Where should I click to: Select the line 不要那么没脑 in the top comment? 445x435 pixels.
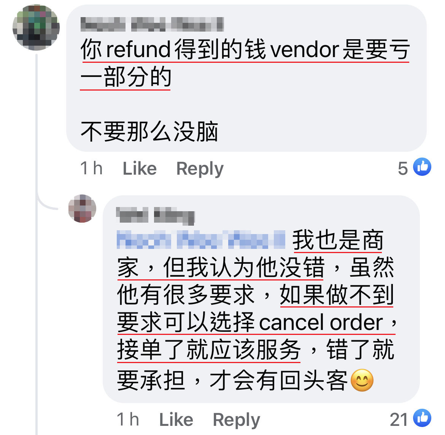pyautogui.click(x=149, y=131)
